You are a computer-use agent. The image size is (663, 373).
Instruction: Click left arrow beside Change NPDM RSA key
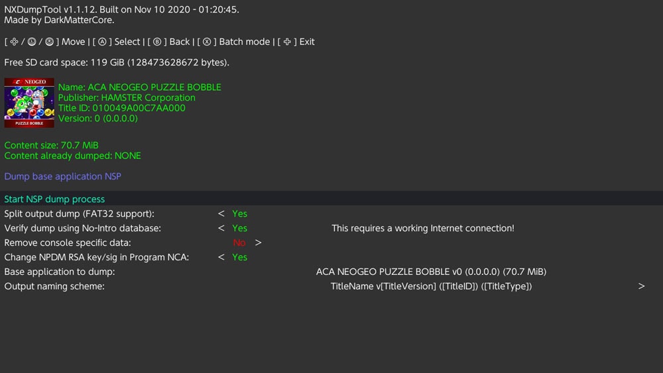(221, 257)
